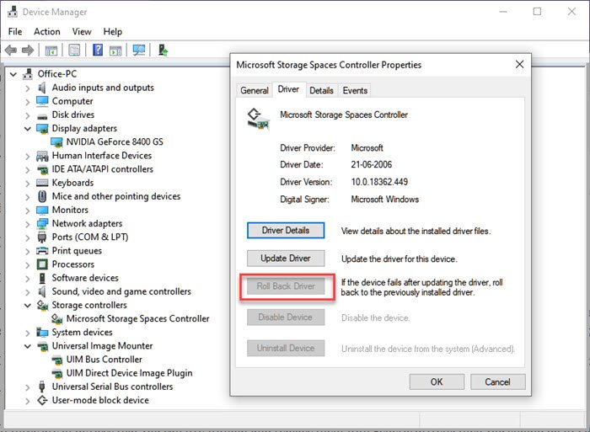Select Microsoft Storage Spaces Controller in tree
Screen dimensions: 590x432
point(137,319)
